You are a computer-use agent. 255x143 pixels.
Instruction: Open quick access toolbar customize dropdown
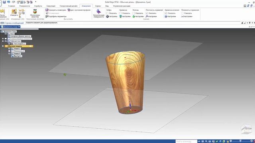(x=35, y=2)
